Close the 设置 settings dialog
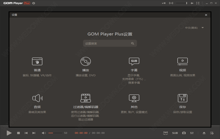Image resolution: width=220 pixels, height=139 pixels. 206,15
